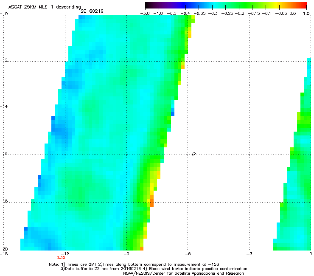Click the title 'ASCAT 25KM MLE-1 descending'
The height and width of the screenshot is (276, 314).
tap(45, 7)
